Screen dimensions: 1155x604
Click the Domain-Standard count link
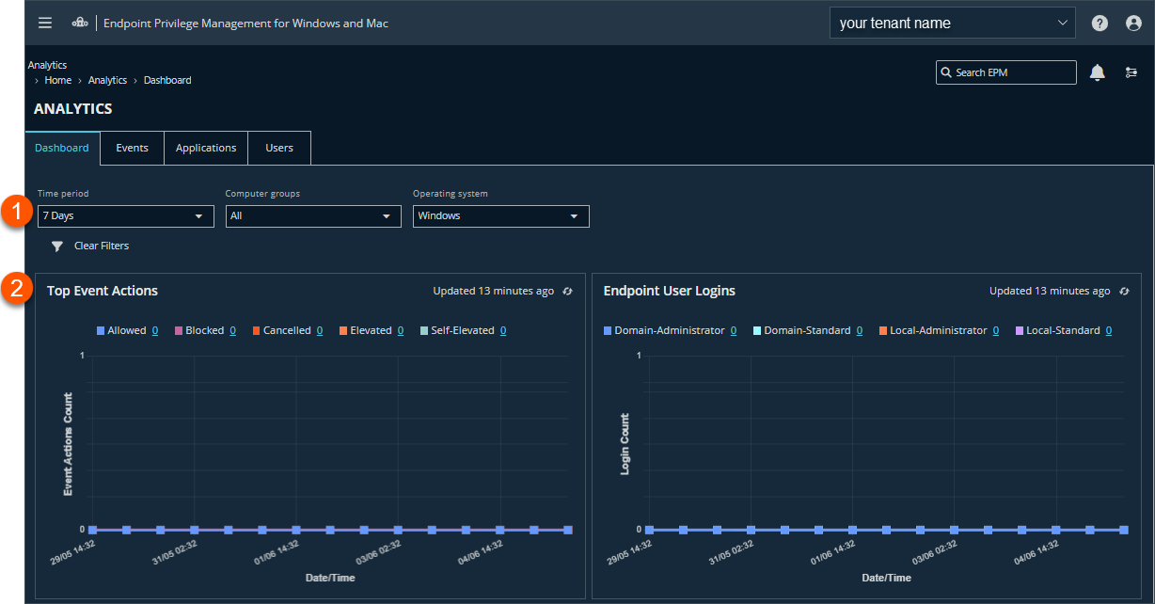(x=860, y=330)
